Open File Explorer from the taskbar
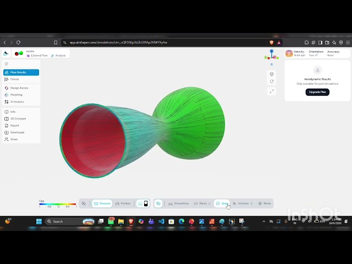The image size is (352, 264). coord(121,222)
